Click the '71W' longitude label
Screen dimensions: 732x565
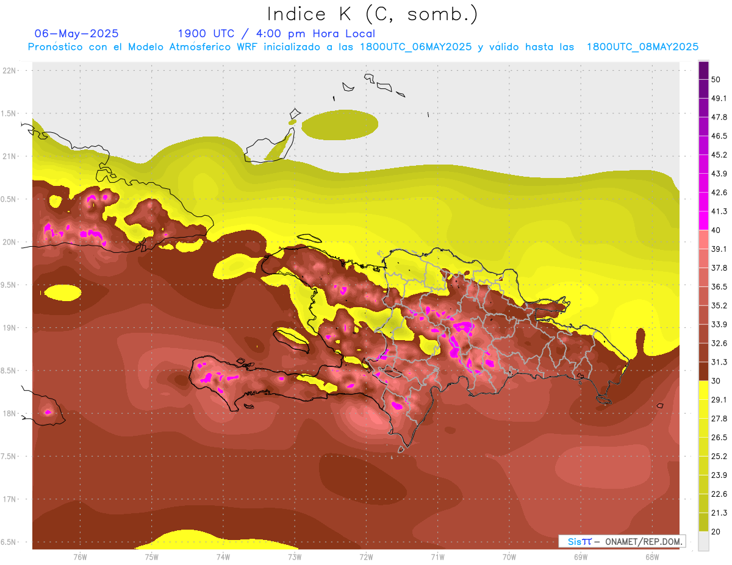tap(437, 556)
